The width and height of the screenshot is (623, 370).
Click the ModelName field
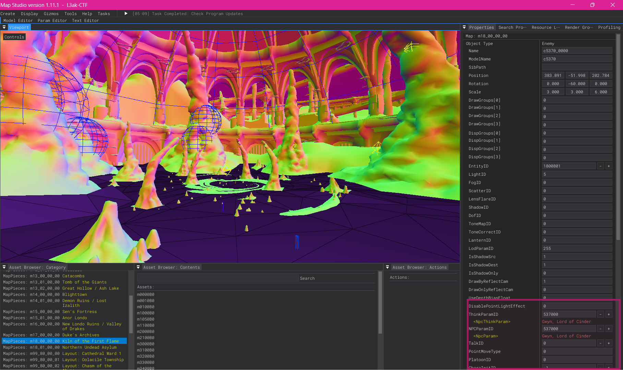[577, 59]
